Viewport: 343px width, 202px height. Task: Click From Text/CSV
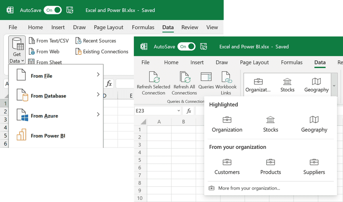coord(49,41)
